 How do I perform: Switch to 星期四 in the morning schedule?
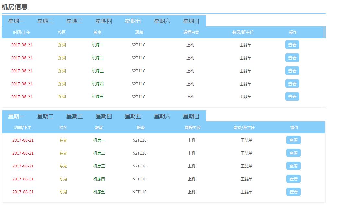pyautogui.click(x=104, y=21)
